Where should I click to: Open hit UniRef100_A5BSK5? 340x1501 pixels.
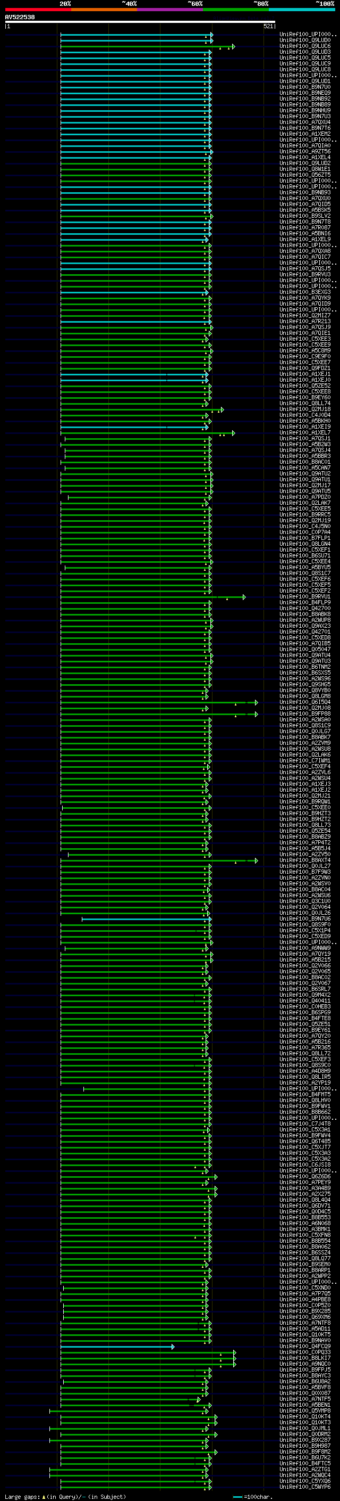(x=305, y=210)
